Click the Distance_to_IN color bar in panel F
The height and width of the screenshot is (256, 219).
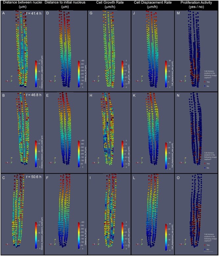coord(79,235)
